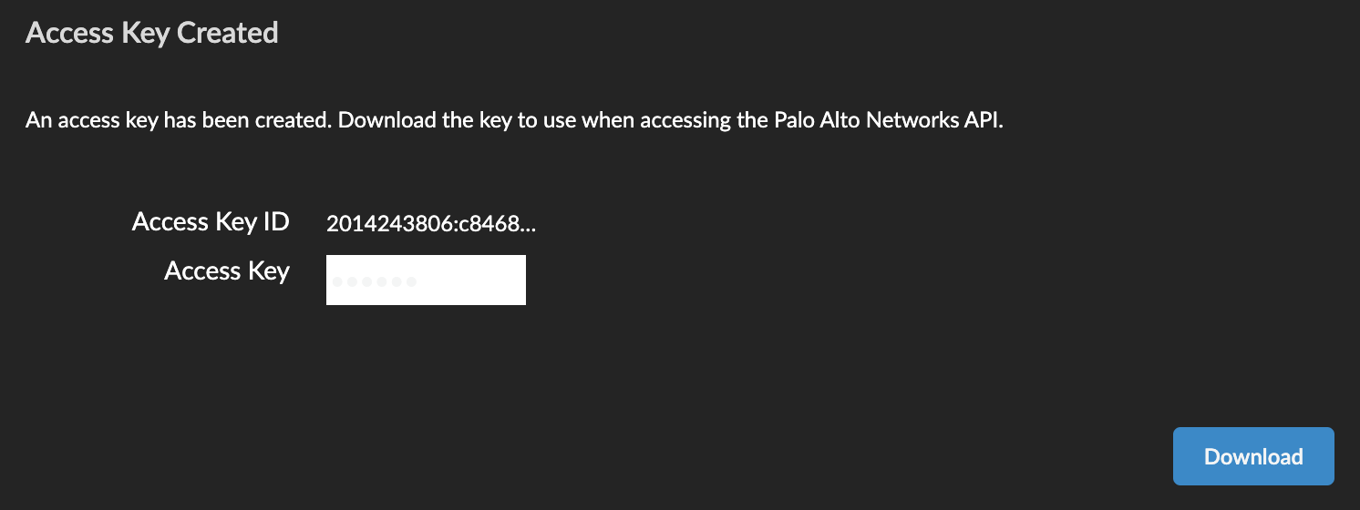
Task: Click the "Access Key ID" label
Action: [x=211, y=221]
